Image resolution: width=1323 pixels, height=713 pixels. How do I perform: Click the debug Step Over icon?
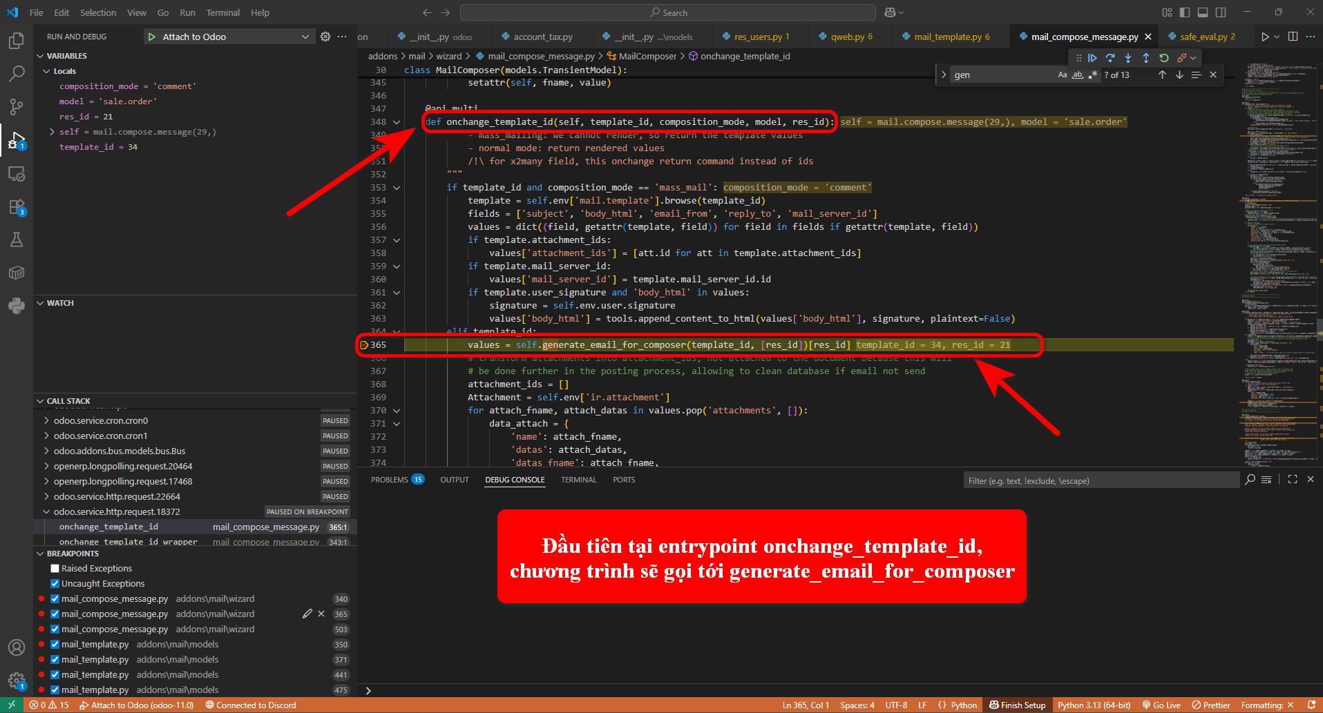1110,58
